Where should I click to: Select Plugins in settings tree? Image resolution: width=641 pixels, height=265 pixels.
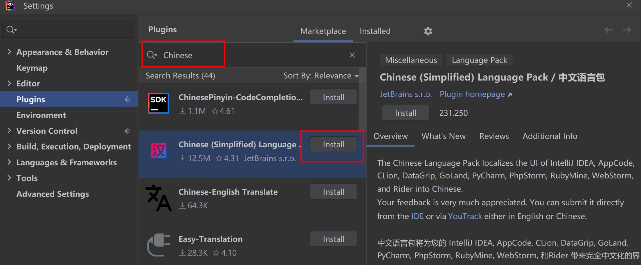[x=69, y=99]
